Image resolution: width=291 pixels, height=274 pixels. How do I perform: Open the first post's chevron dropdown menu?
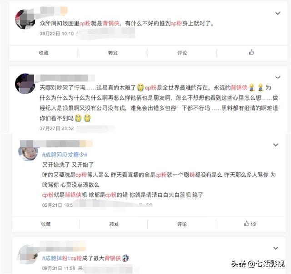pos(278,13)
